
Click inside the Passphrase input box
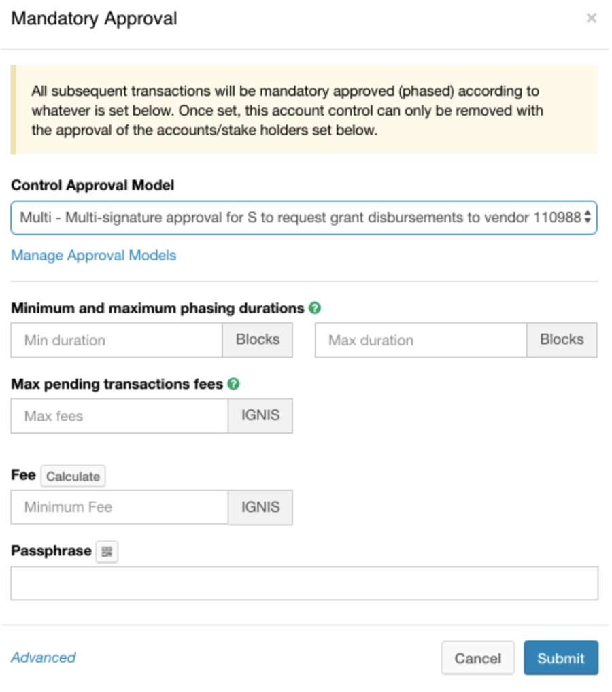click(305, 583)
